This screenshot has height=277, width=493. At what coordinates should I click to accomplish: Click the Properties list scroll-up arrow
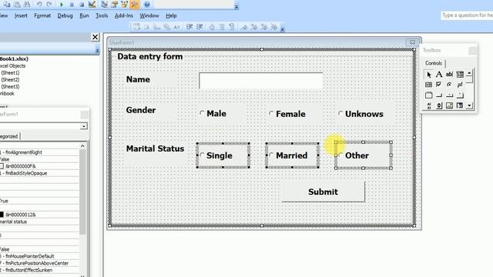tap(82, 146)
